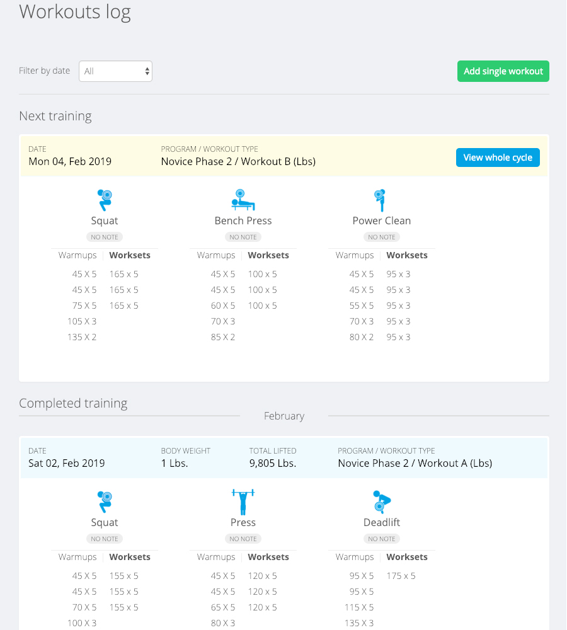This screenshot has width=567, height=630.
Task: Select the Worksets tab under Bench Press
Action: pos(268,255)
